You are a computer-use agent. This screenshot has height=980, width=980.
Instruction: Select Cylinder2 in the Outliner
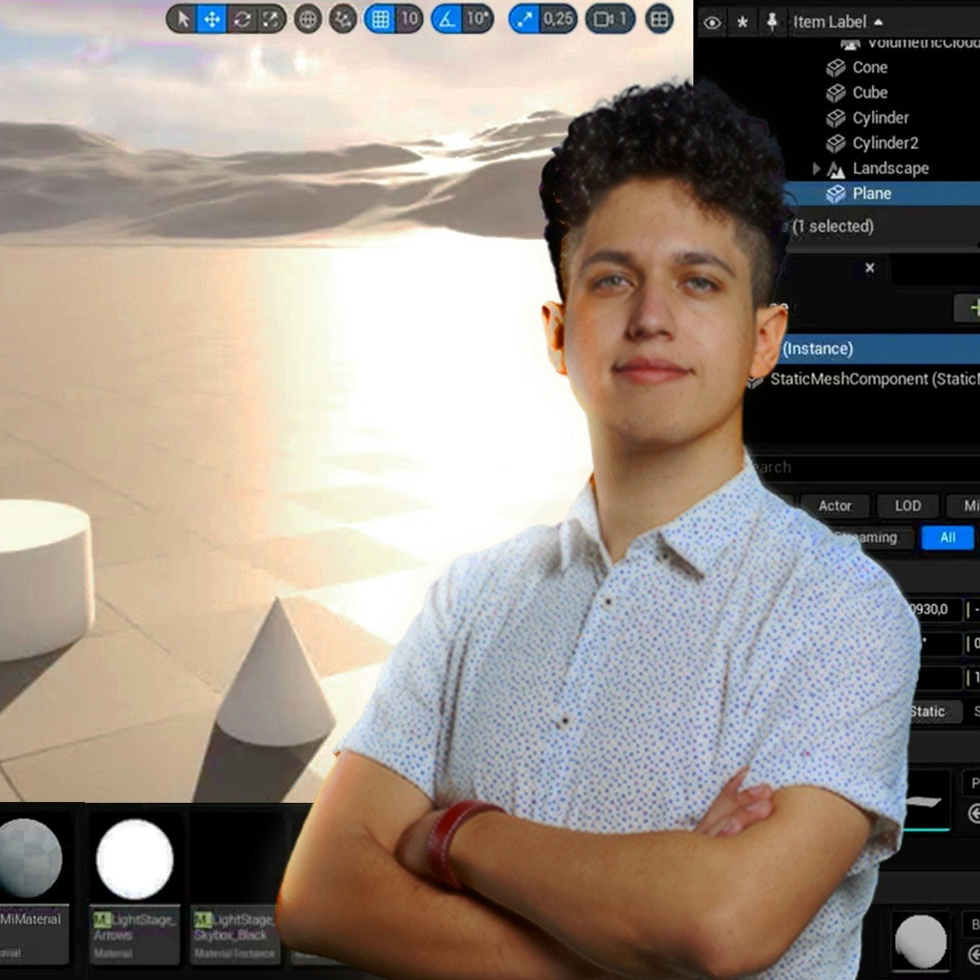point(885,144)
